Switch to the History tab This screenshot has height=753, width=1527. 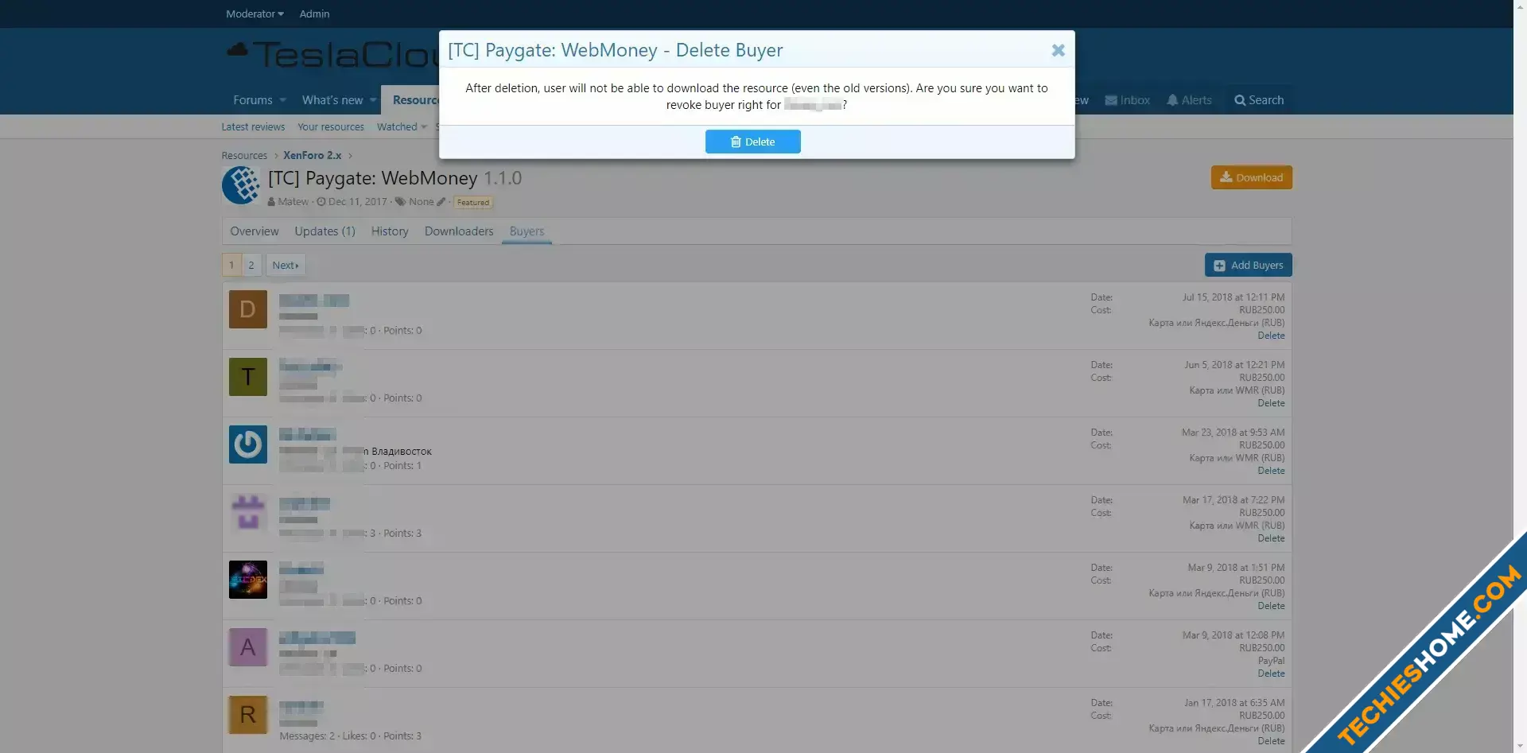click(x=390, y=231)
